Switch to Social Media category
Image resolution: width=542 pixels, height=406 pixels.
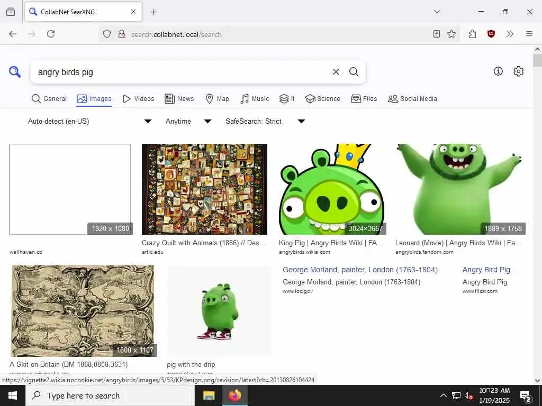[412, 99]
